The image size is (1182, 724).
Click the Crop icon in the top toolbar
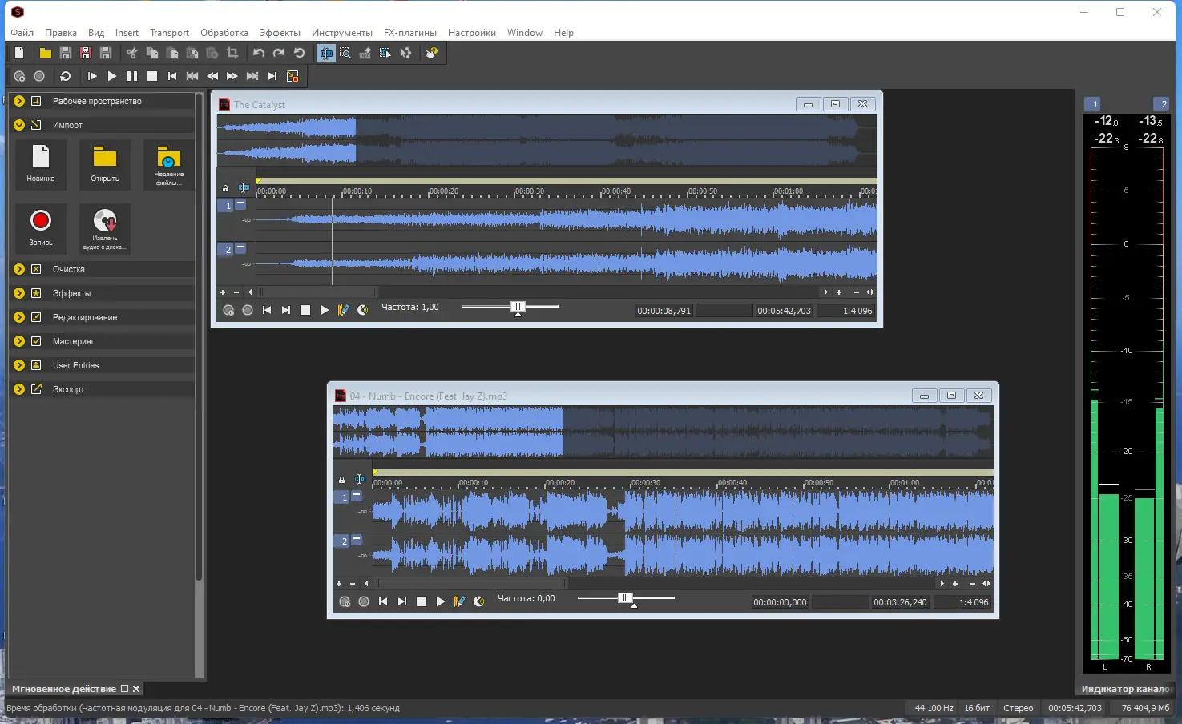[232, 53]
